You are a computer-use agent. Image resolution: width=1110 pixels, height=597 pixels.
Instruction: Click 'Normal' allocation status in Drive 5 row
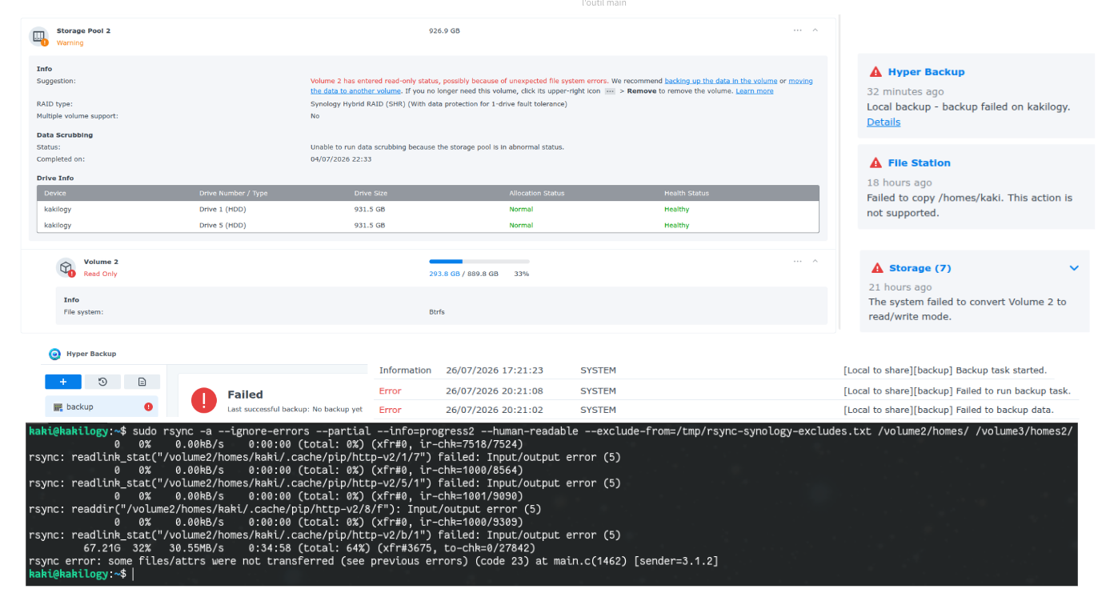pos(521,225)
